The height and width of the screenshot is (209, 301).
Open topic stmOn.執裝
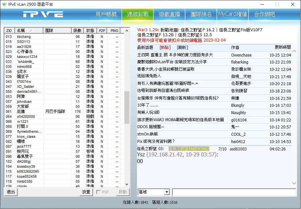147,134
